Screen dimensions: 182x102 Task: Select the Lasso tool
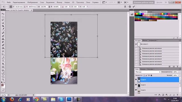[3, 20]
